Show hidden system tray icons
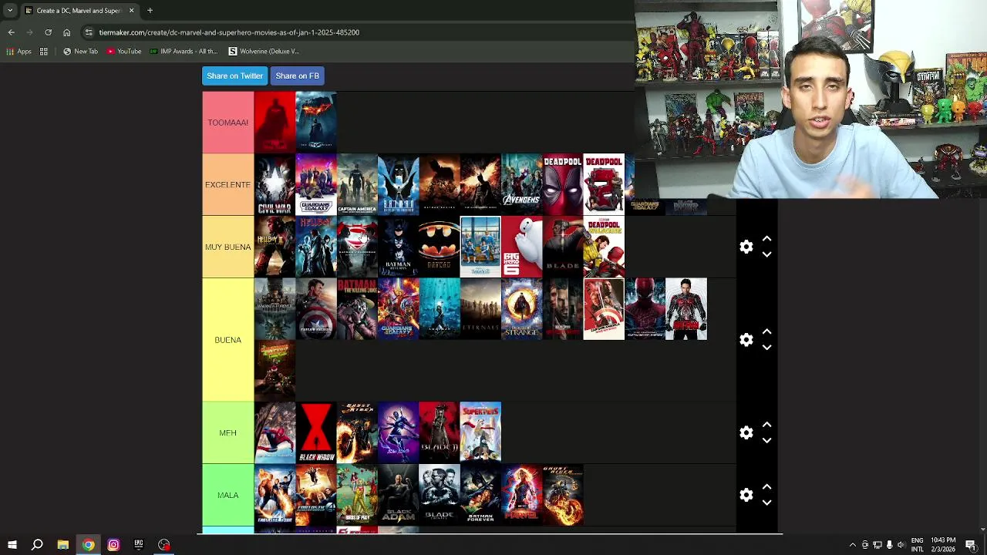Viewport: 987px width, 555px height. click(x=852, y=545)
